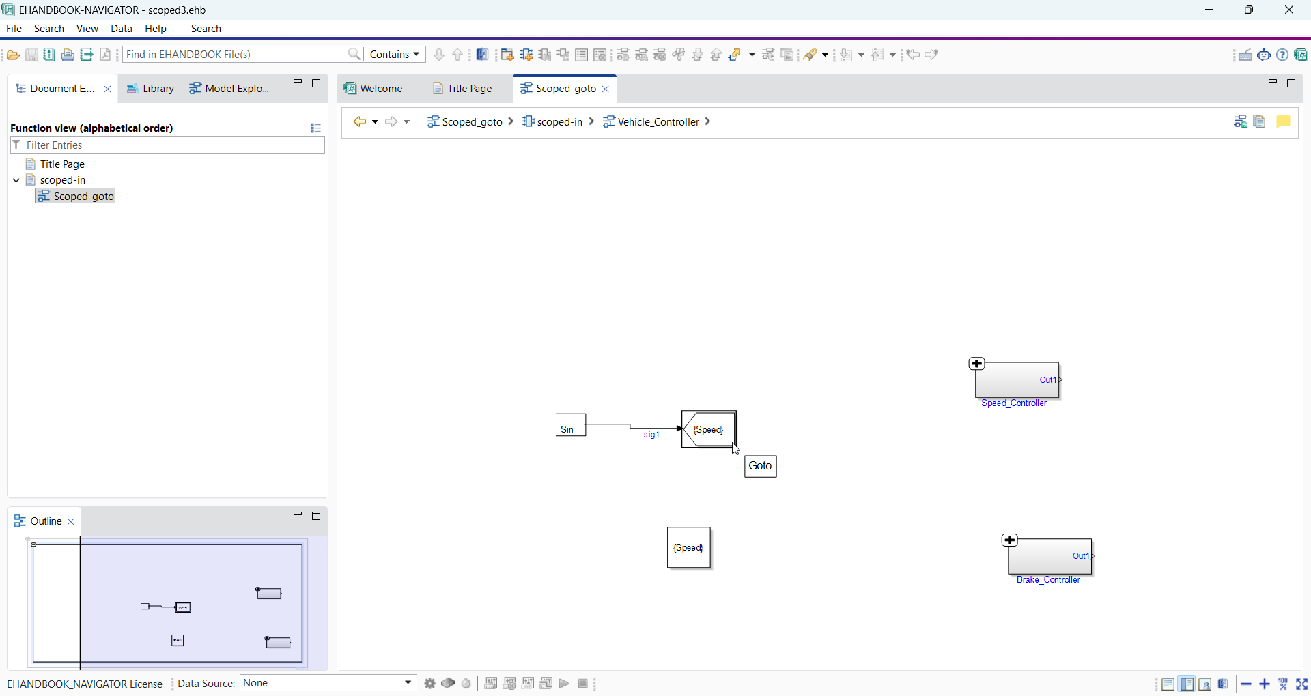Zoom in with the plus icon

[x=1265, y=684]
